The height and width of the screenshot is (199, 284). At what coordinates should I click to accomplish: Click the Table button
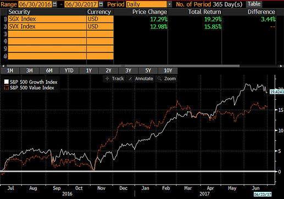pos(254,4)
